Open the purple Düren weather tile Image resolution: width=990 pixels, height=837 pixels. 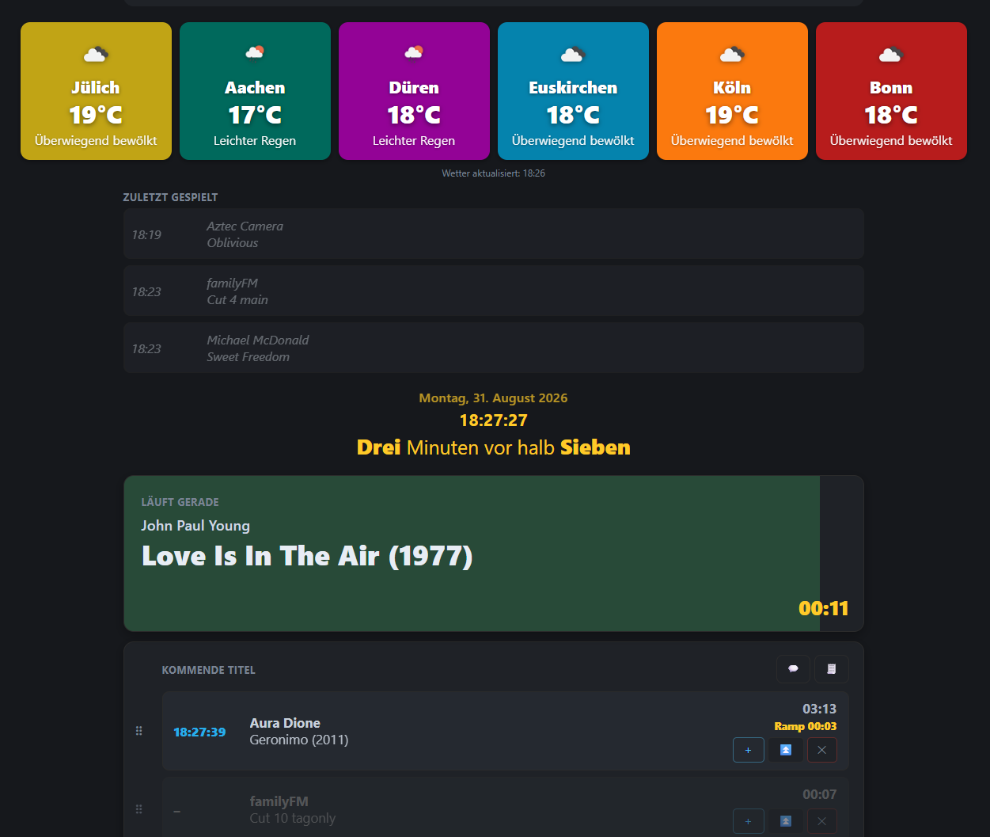click(414, 91)
